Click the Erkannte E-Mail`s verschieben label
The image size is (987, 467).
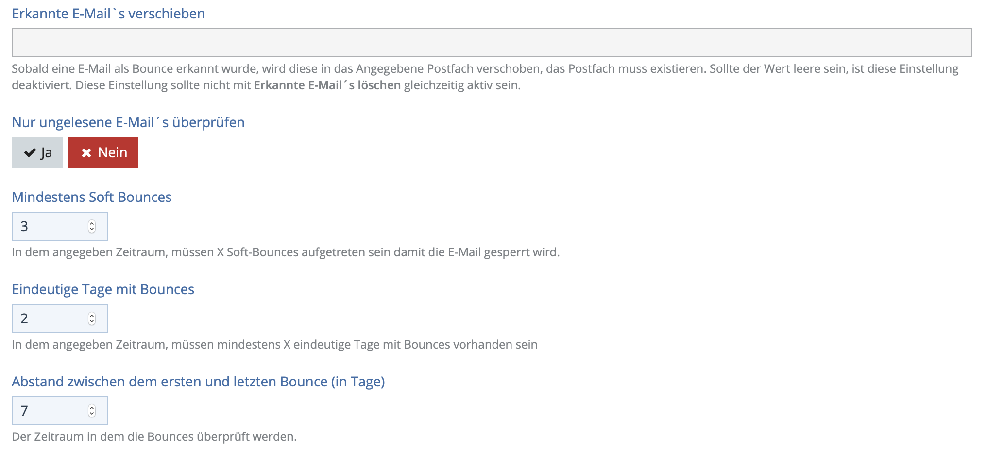108,14
